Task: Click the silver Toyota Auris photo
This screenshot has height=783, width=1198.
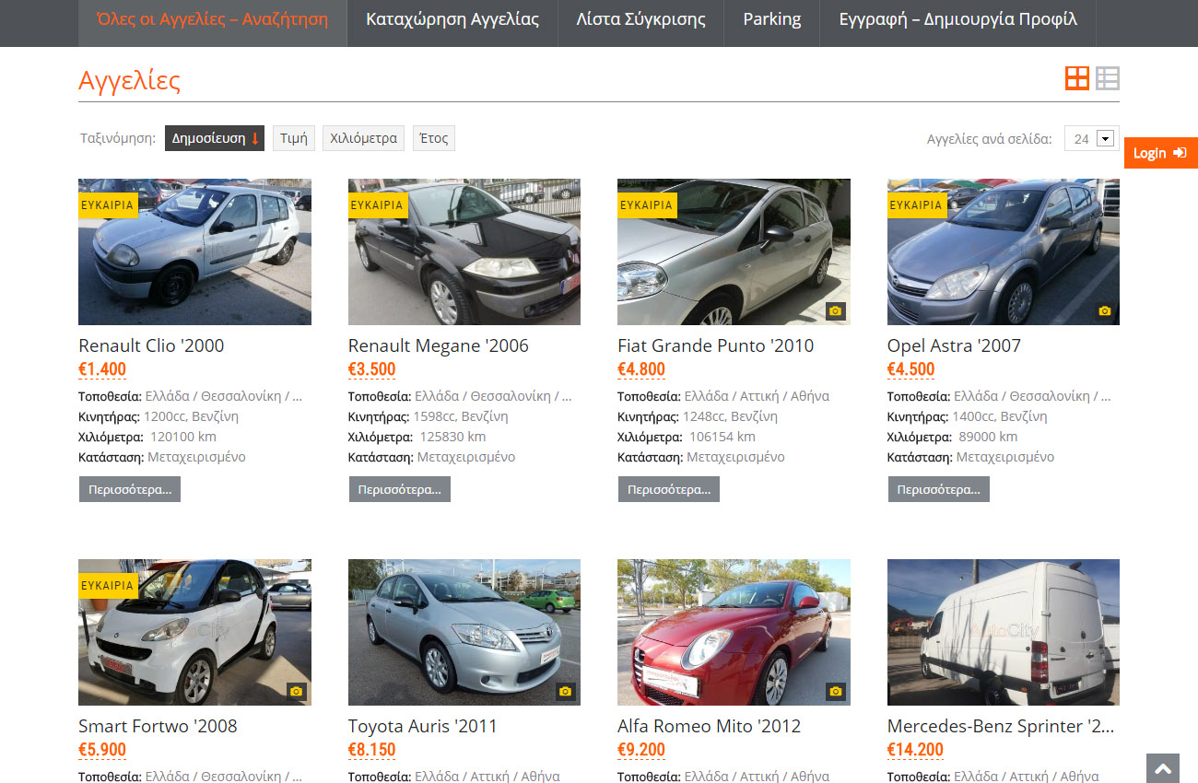Action: coord(464,632)
